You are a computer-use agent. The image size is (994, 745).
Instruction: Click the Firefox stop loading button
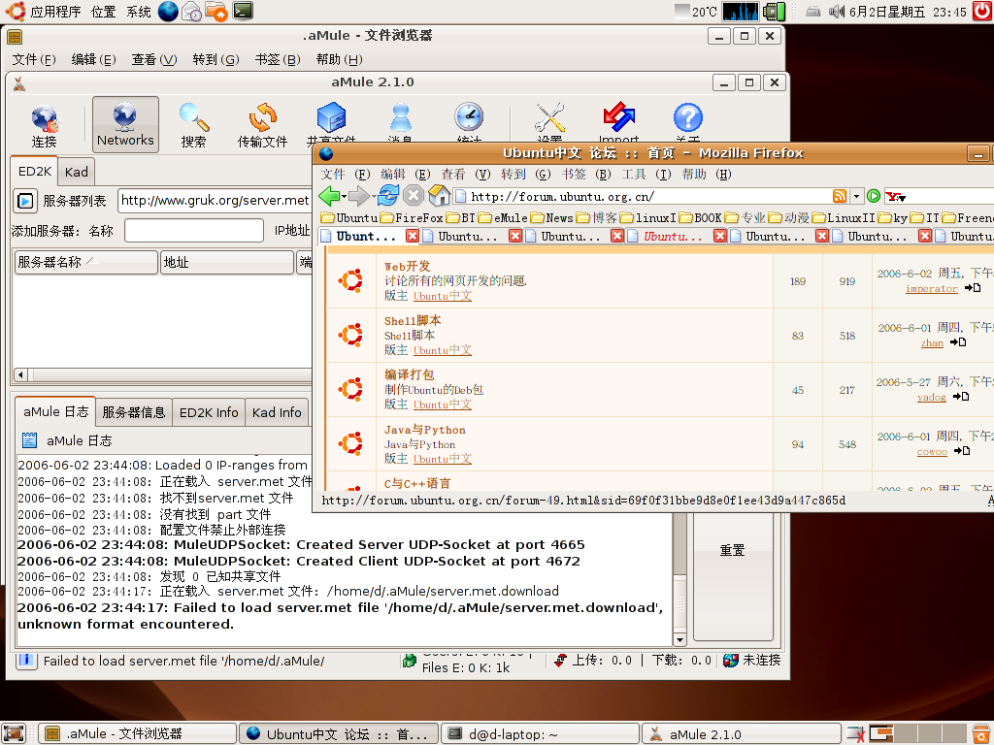[x=414, y=196]
